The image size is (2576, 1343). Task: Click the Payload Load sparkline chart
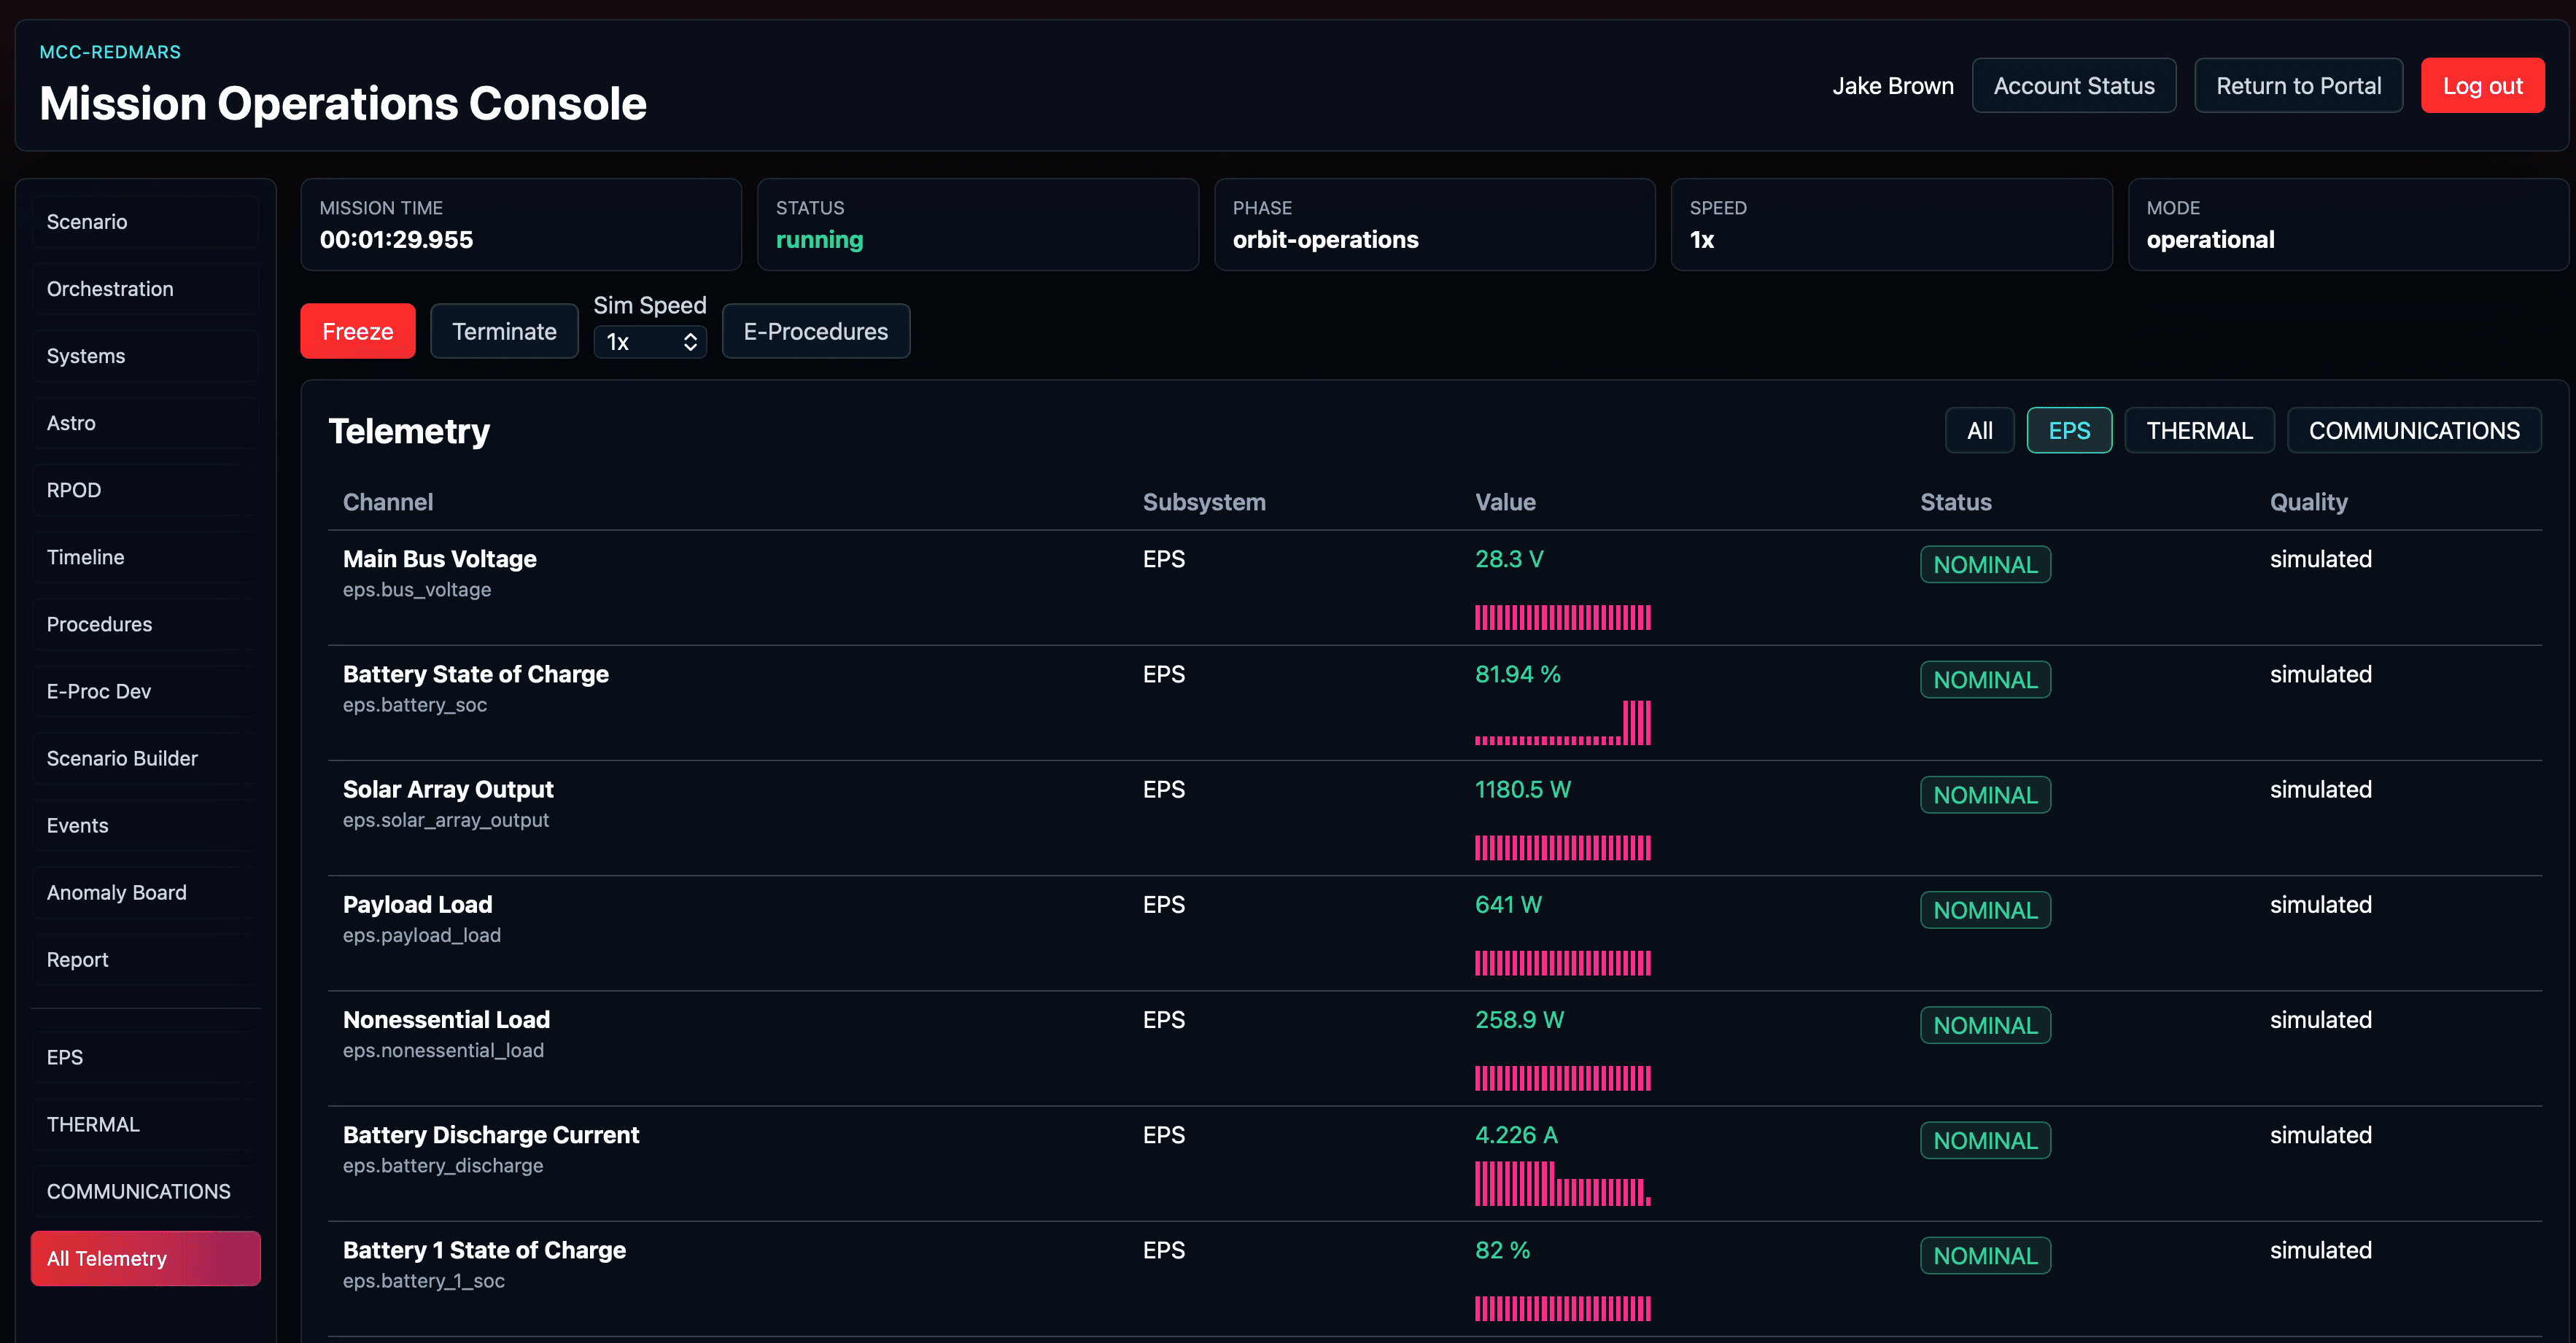(x=1563, y=963)
